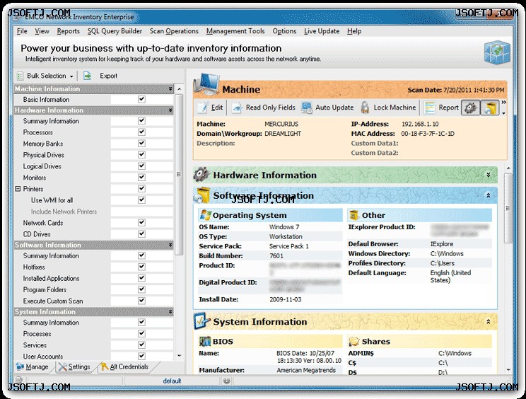Image resolution: width=526 pixels, height=399 pixels.
Task: Click the status bar round icon
Action: (x=226, y=381)
